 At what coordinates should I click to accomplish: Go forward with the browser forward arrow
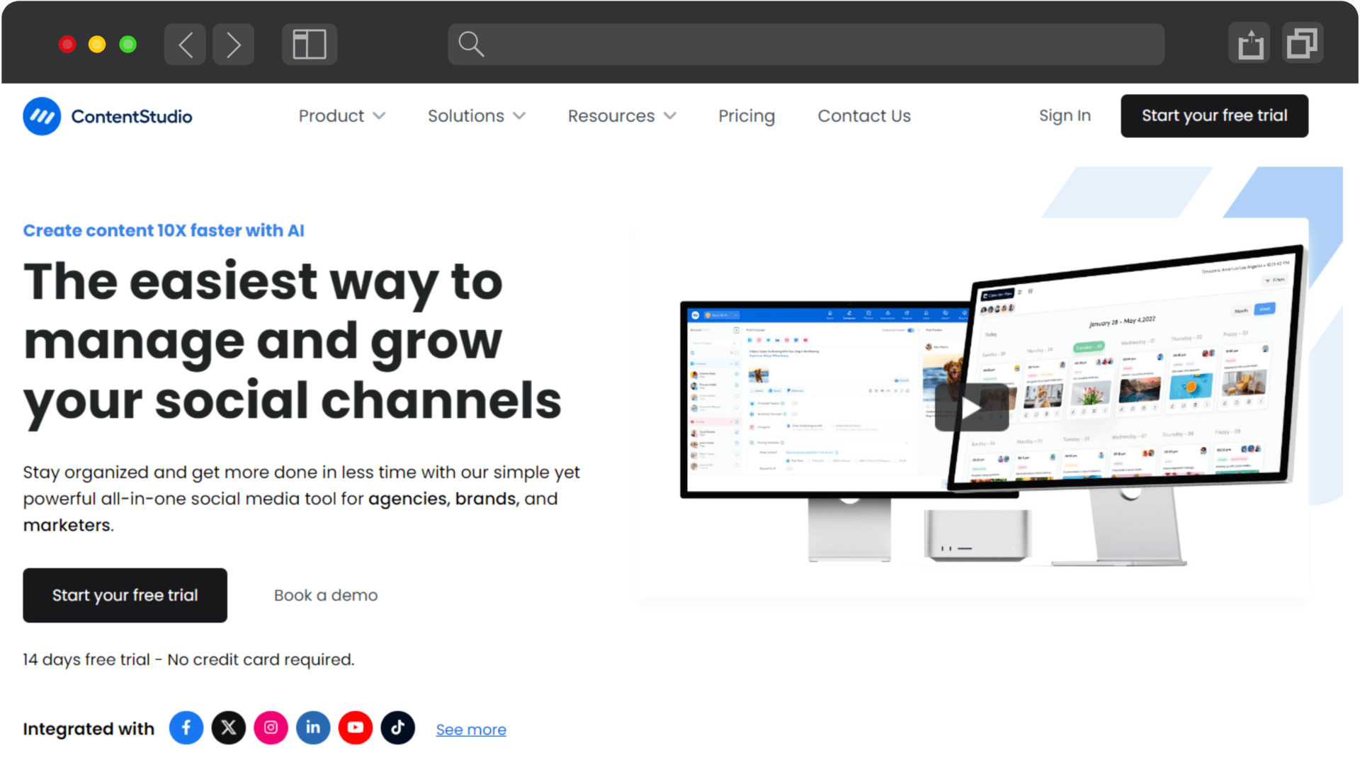click(x=233, y=45)
